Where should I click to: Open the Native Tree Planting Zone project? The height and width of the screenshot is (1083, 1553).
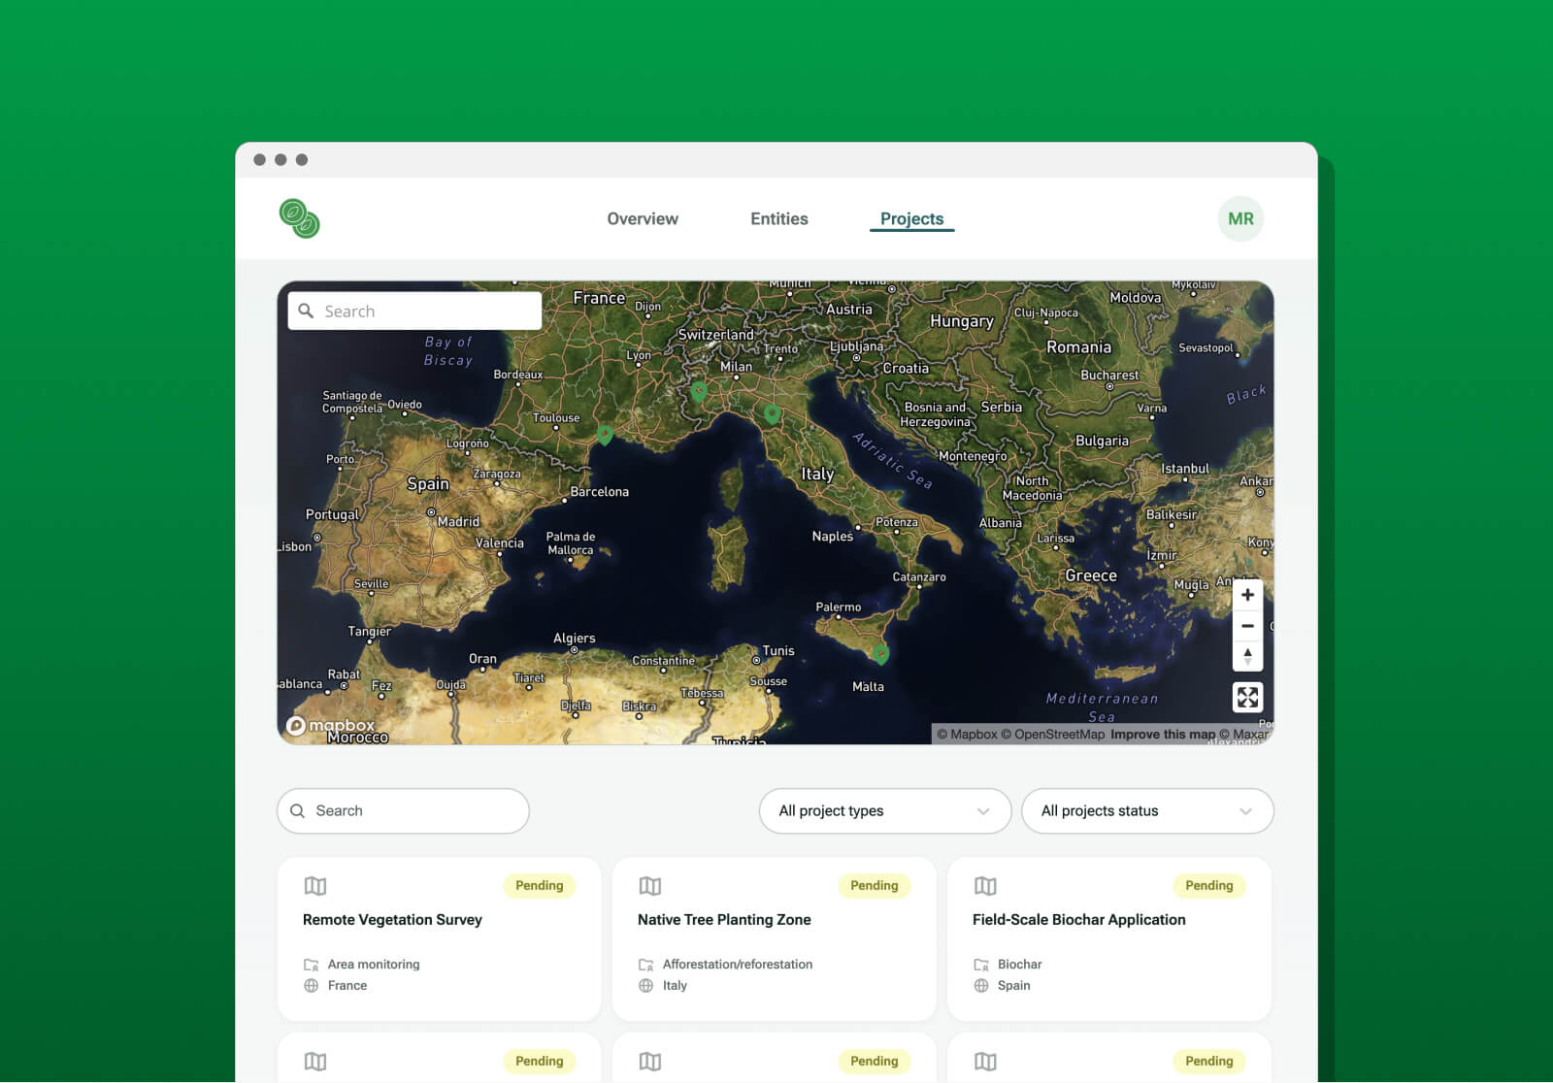(724, 920)
